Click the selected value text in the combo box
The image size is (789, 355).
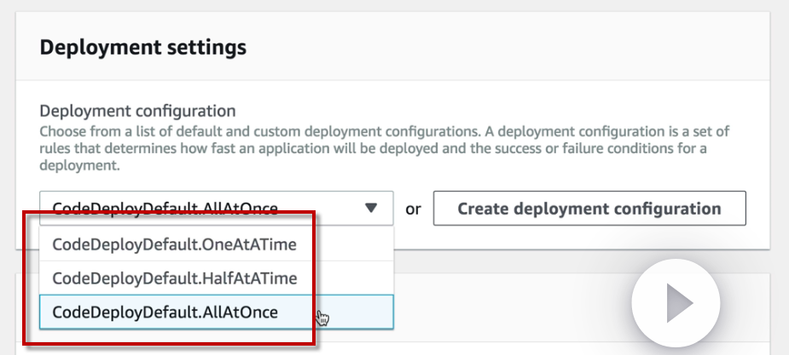coord(165,209)
